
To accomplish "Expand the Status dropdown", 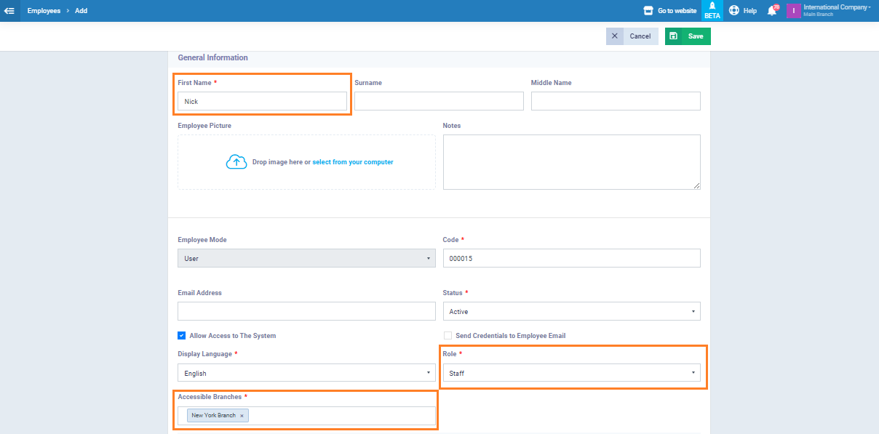I will (x=571, y=312).
